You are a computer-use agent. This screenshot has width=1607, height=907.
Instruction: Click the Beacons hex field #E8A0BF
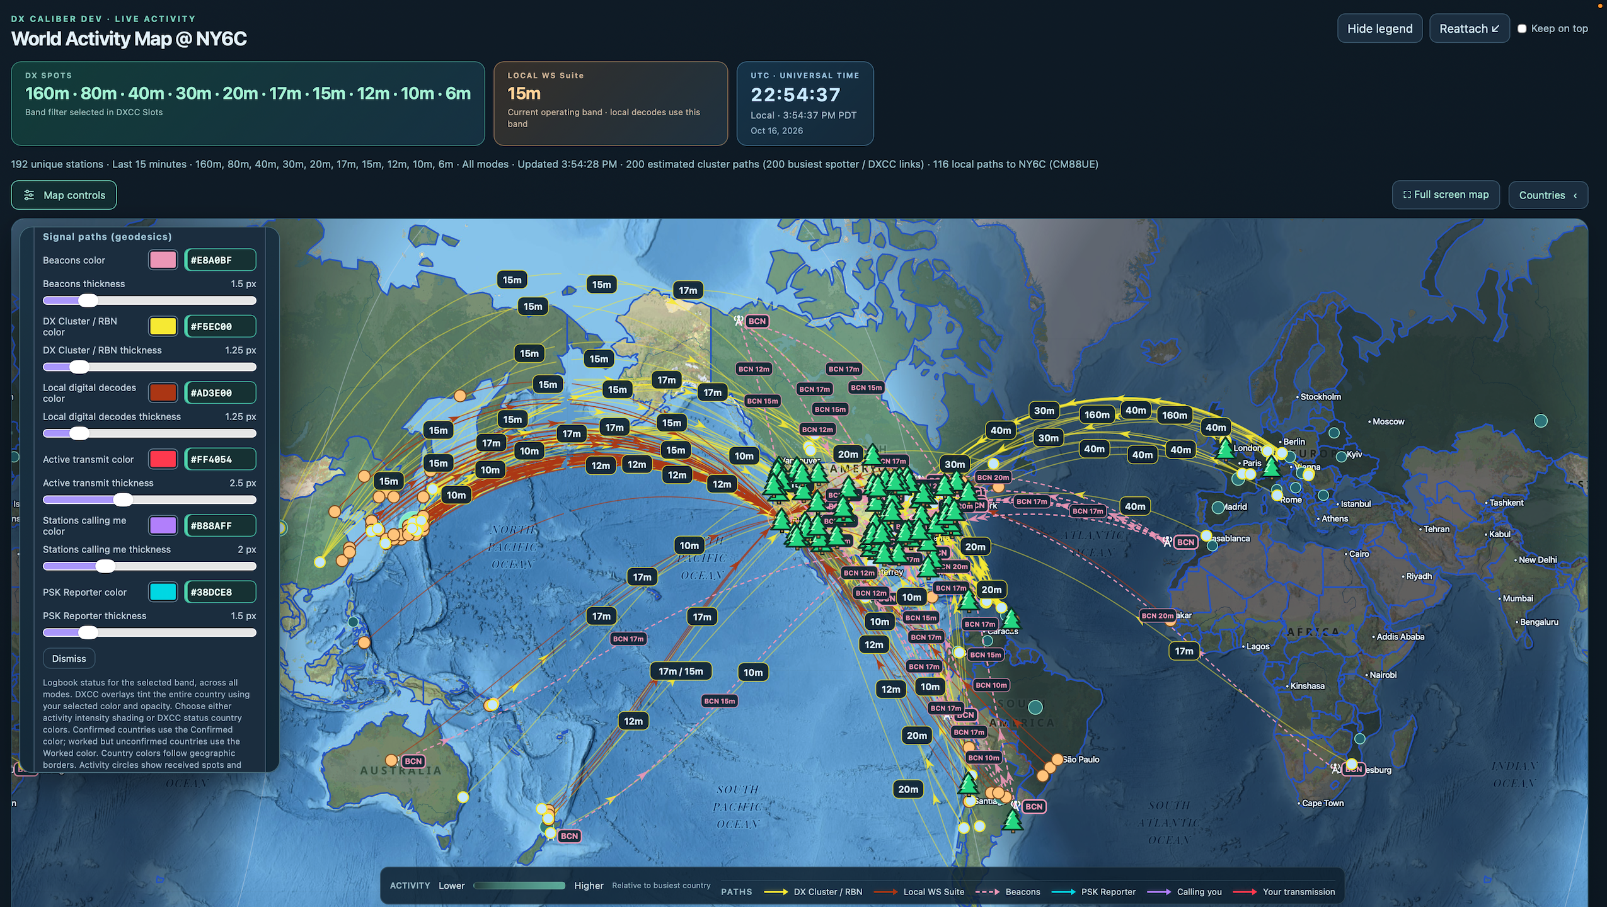pyautogui.click(x=220, y=260)
